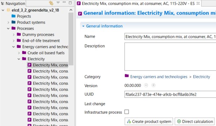Minimize the Navigation panel
Viewport: 216px width, 126px height.
(64, 2)
